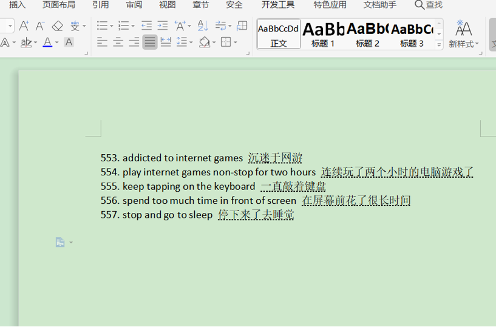Open font dialog launcher in font group
Viewport: 496px width, 327px height.
tap(86, 54)
